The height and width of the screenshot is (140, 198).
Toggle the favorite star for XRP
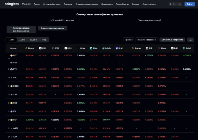[x=9, y=94]
